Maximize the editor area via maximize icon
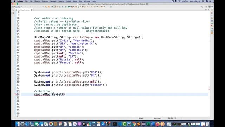This screenshot has height=127, width=225. point(208,10)
